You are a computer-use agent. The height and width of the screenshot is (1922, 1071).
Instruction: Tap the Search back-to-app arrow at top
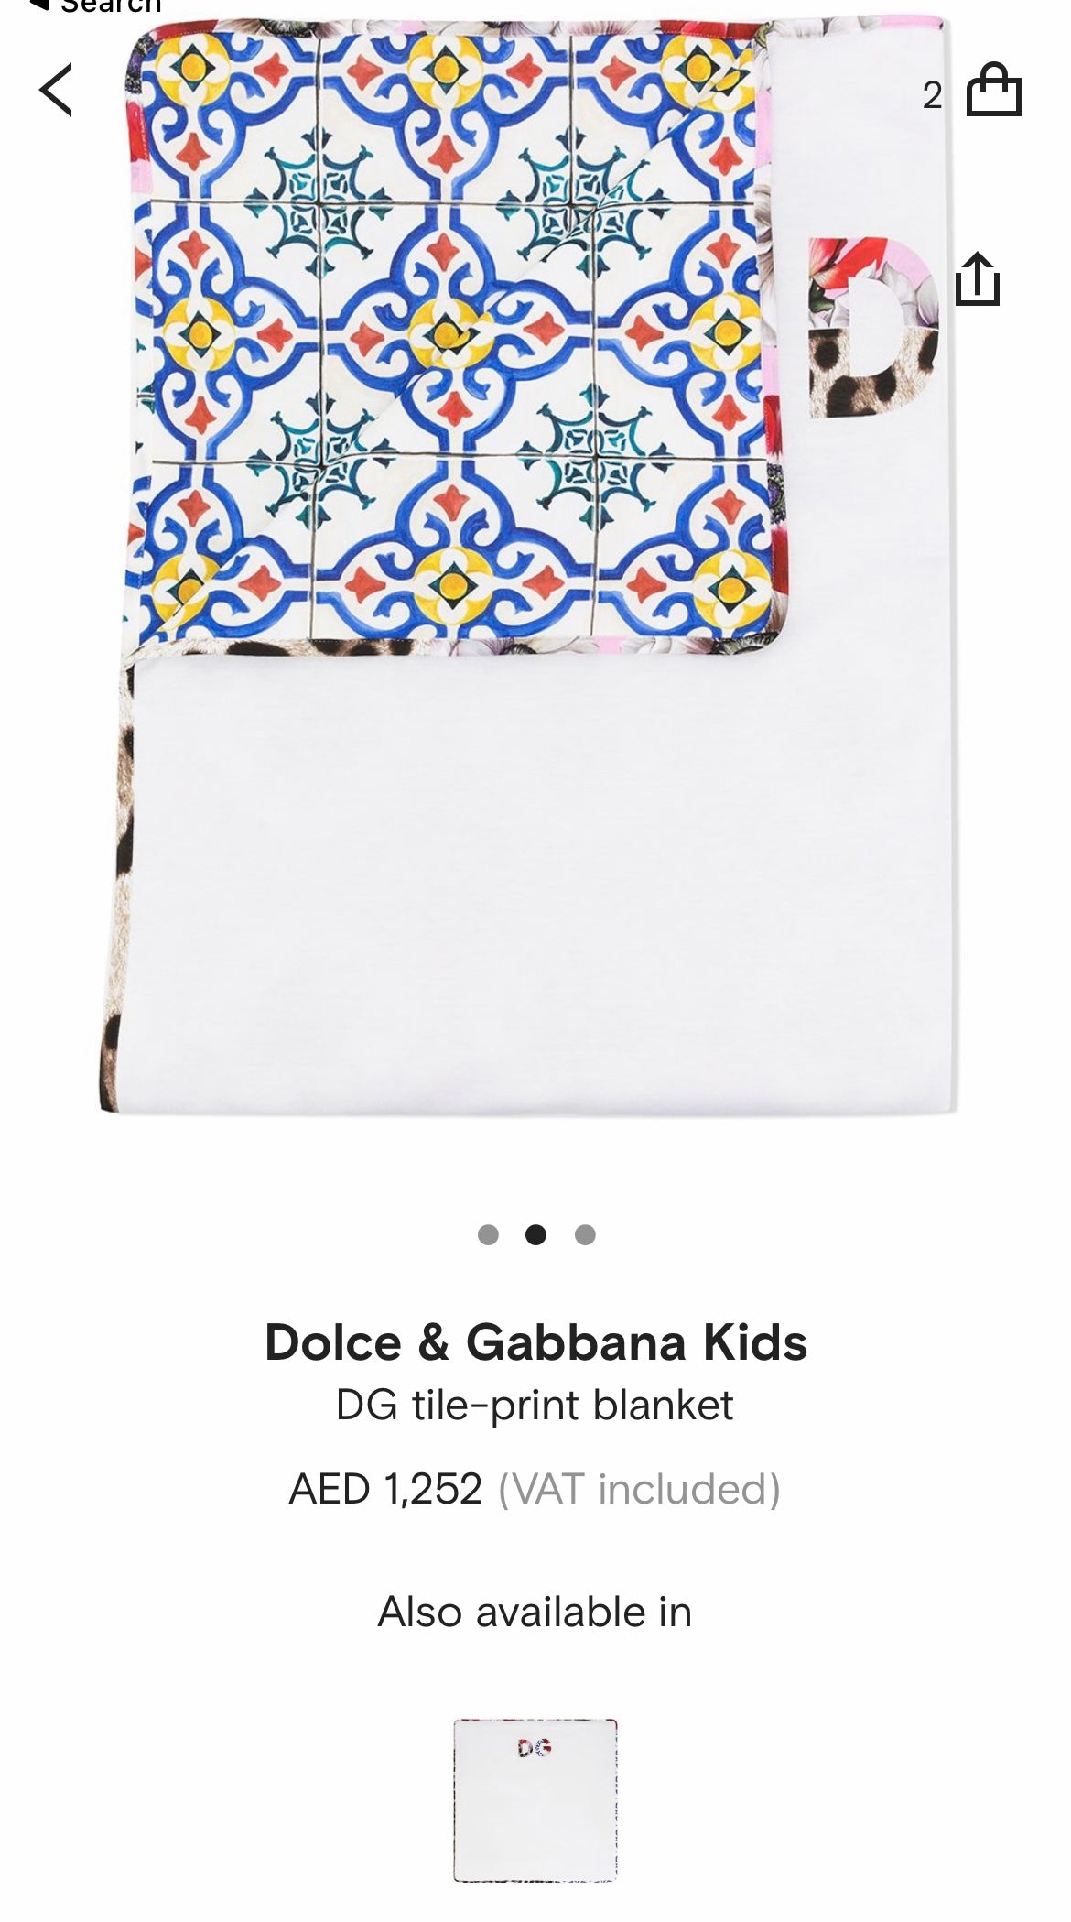click(38, 5)
